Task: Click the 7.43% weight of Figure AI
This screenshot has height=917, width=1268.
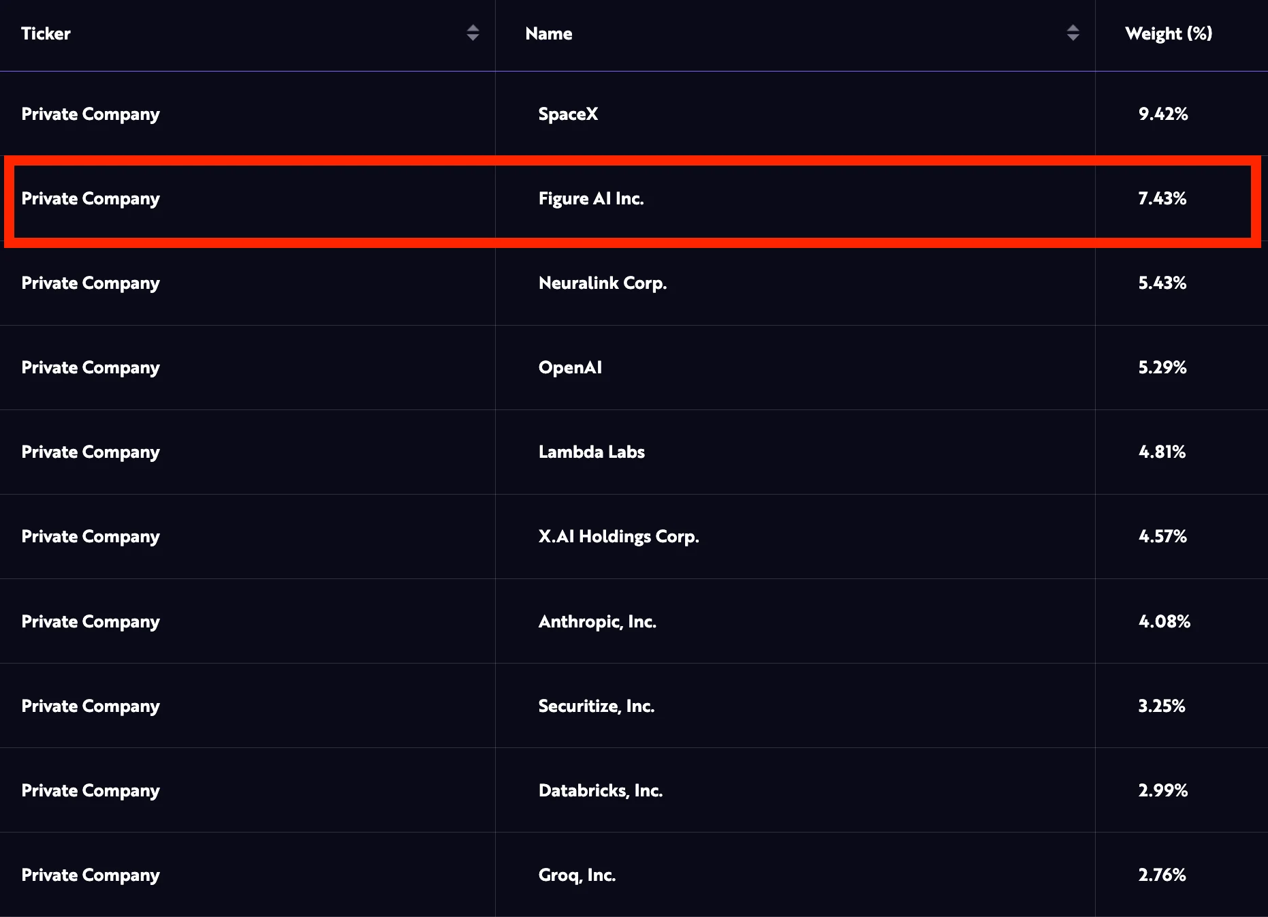Action: click(1162, 198)
